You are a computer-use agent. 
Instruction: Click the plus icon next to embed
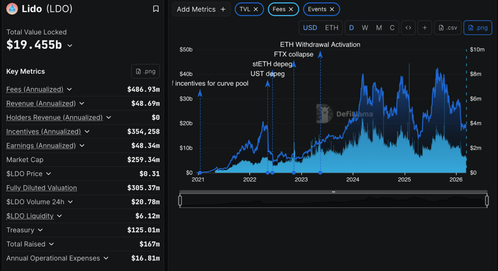pos(425,28)
